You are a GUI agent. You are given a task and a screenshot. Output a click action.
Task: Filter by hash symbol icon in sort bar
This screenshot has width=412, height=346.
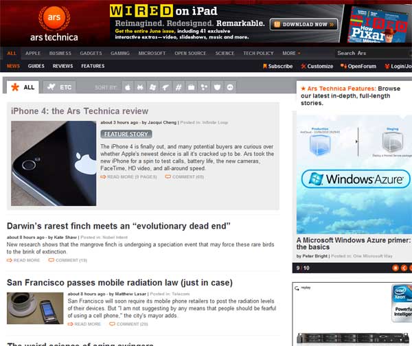point(179,87)
